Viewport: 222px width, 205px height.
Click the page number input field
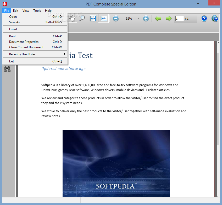(x=179, y=19)
